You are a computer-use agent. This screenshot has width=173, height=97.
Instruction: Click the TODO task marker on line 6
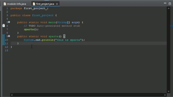click(4, 26)
